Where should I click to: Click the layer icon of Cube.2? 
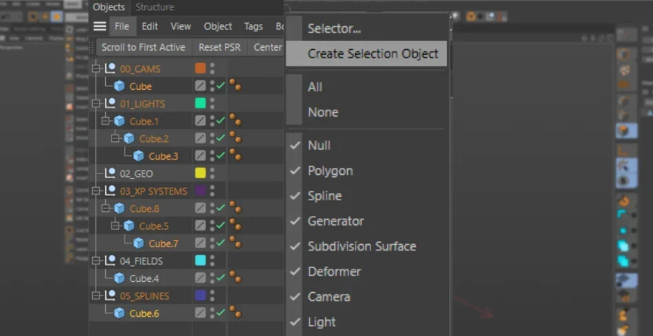pyautogui.click(x=200, y=138)
